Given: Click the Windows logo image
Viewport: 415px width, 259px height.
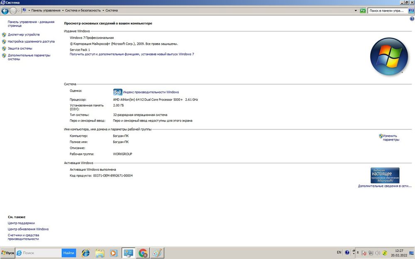Looking at the screenshot, I should click(x=389, y=56).
